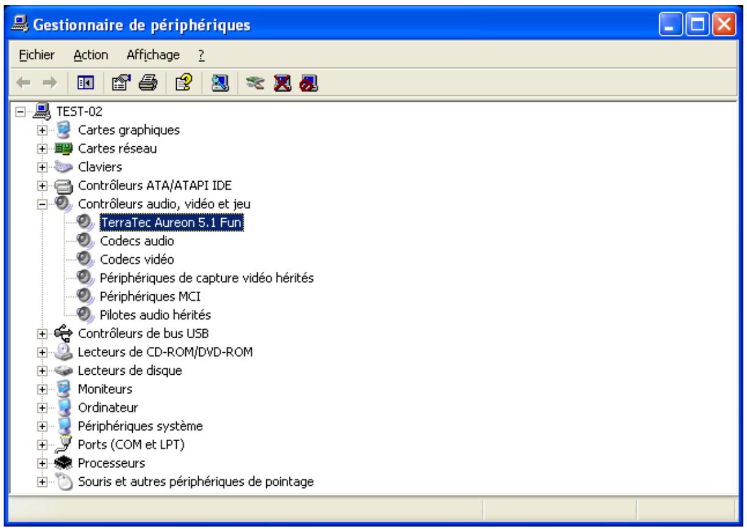Click the Pilotes audio hérités icon
The width and height of the screenshot is (747, 529).
pyautogui.click(x=87, y=315)
